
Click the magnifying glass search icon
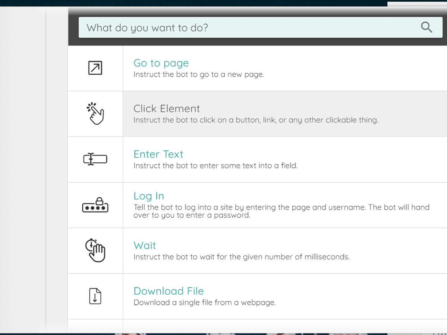[x=427, y=27]
